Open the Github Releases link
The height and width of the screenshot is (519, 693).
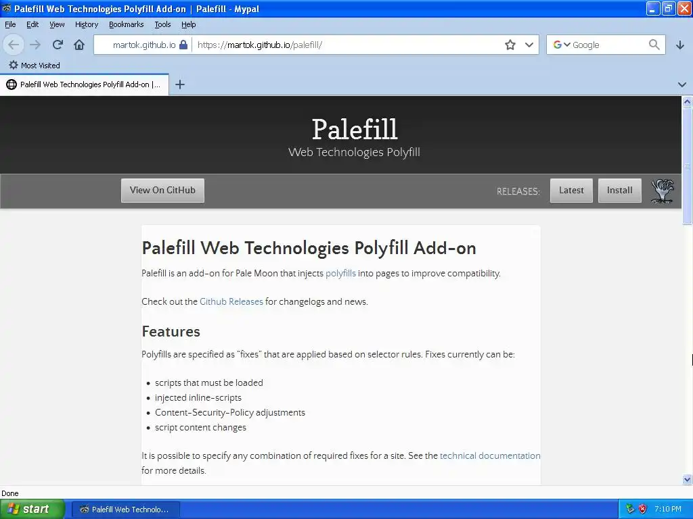231,301
